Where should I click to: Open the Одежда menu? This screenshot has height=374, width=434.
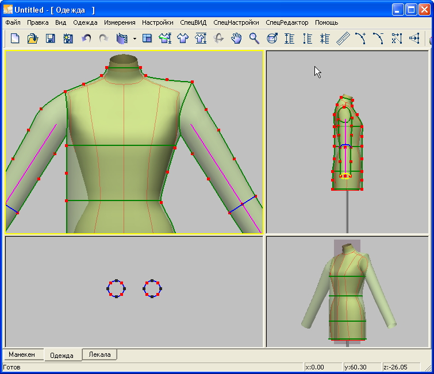(85, 22)
